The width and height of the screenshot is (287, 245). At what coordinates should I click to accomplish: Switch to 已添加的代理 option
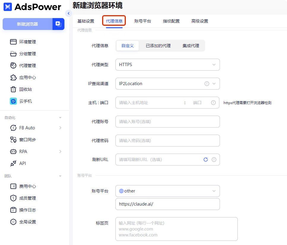(x=158, y=46)
